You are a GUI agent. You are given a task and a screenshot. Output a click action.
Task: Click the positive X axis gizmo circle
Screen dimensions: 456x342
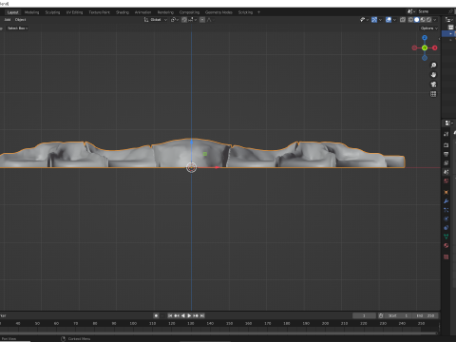[x=435, y=47]
